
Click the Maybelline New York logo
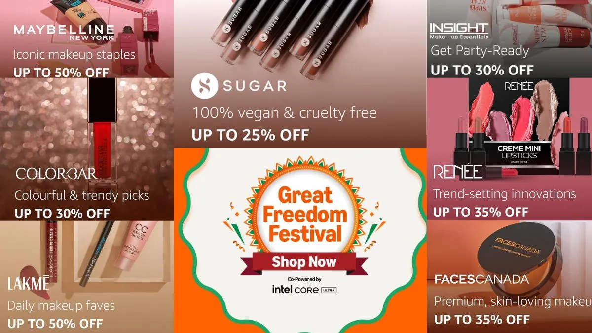64,32
